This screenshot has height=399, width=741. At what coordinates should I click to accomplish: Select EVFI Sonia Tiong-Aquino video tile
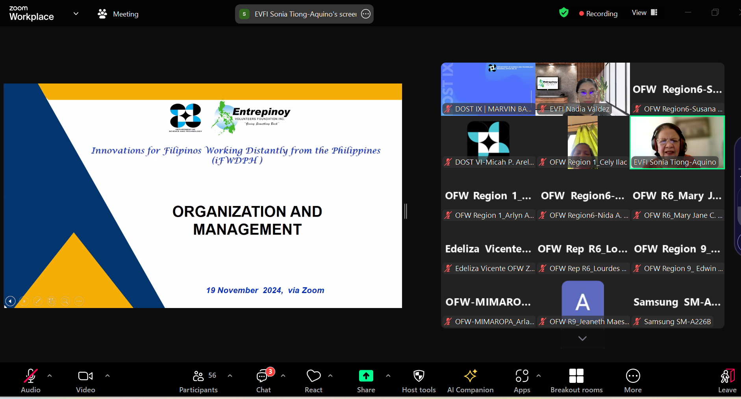[x=677, y=143]
